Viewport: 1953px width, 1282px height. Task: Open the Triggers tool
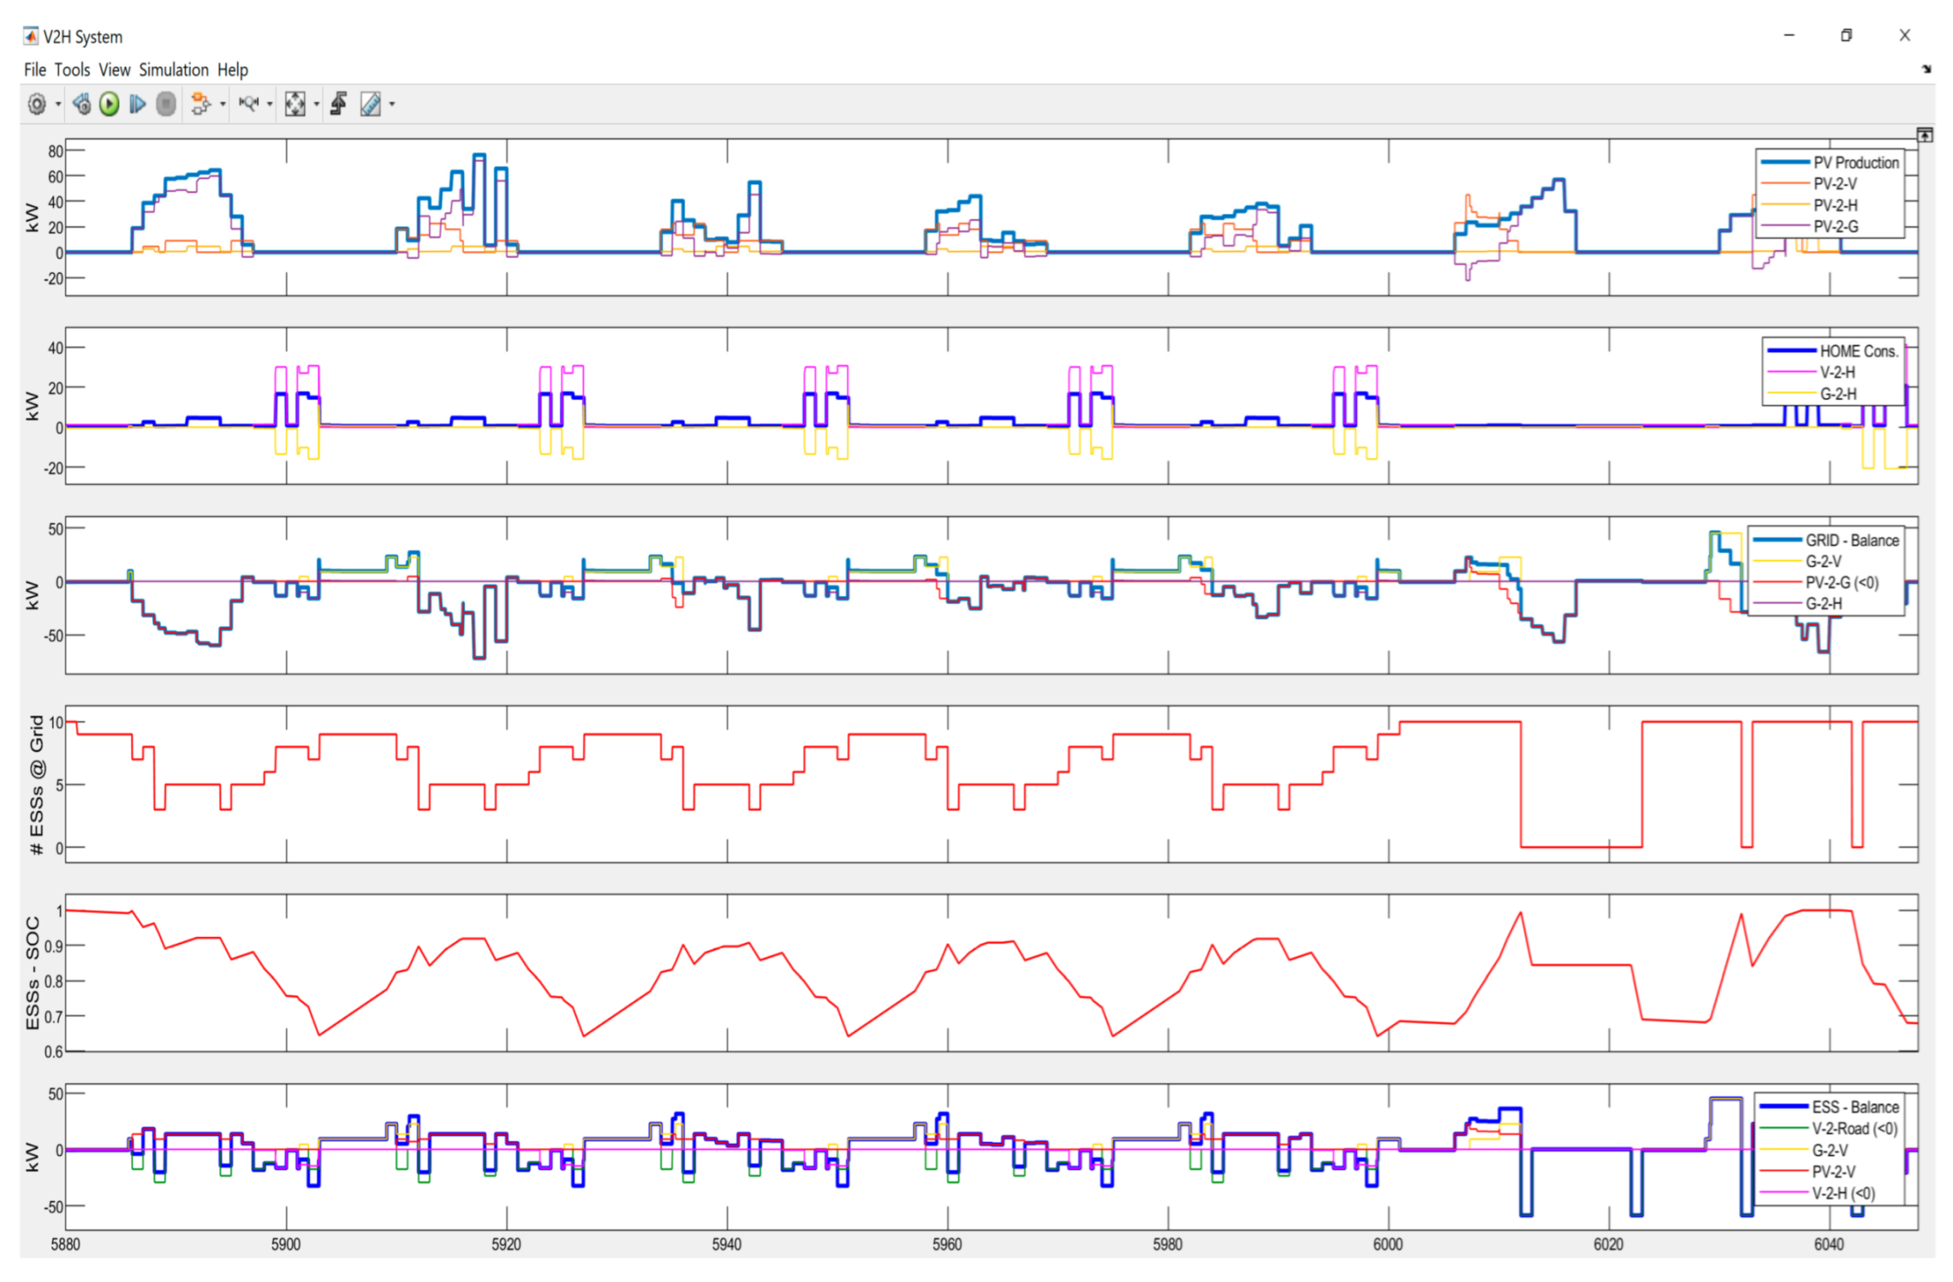point(338,104)
